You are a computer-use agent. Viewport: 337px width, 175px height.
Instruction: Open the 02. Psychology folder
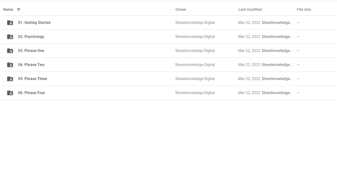[x=31, y=37]
